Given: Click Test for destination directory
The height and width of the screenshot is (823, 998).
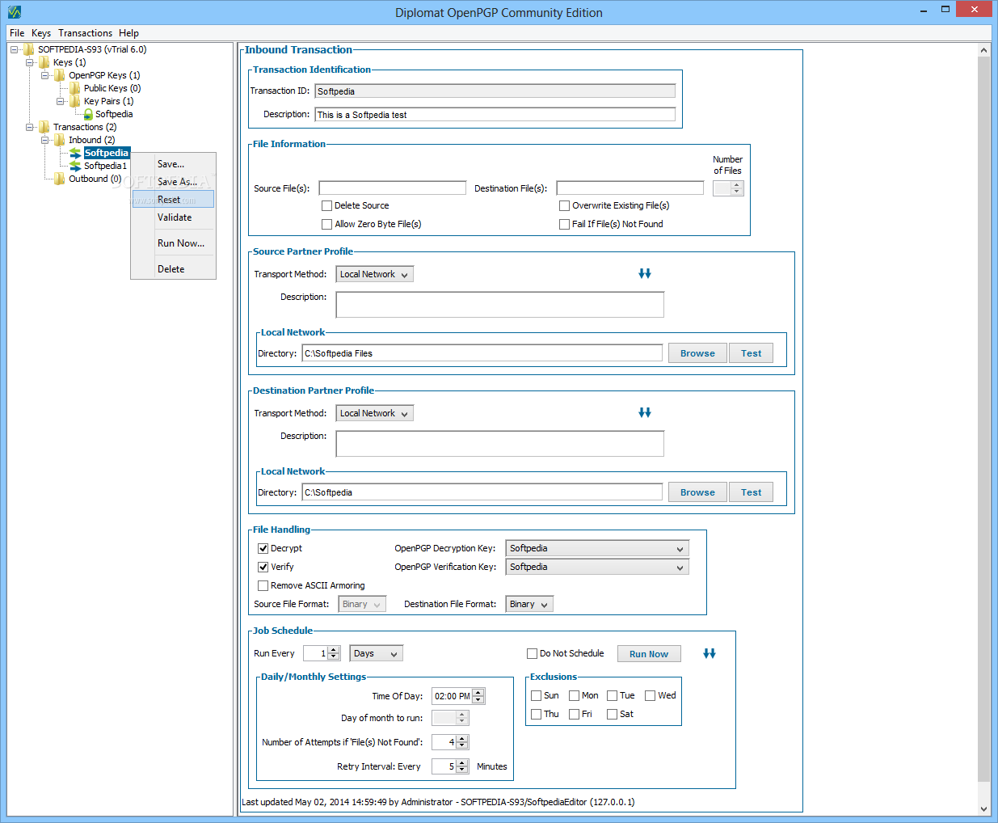Looking at the screenshot, I should pyautogui.click(x=752, y=492).
